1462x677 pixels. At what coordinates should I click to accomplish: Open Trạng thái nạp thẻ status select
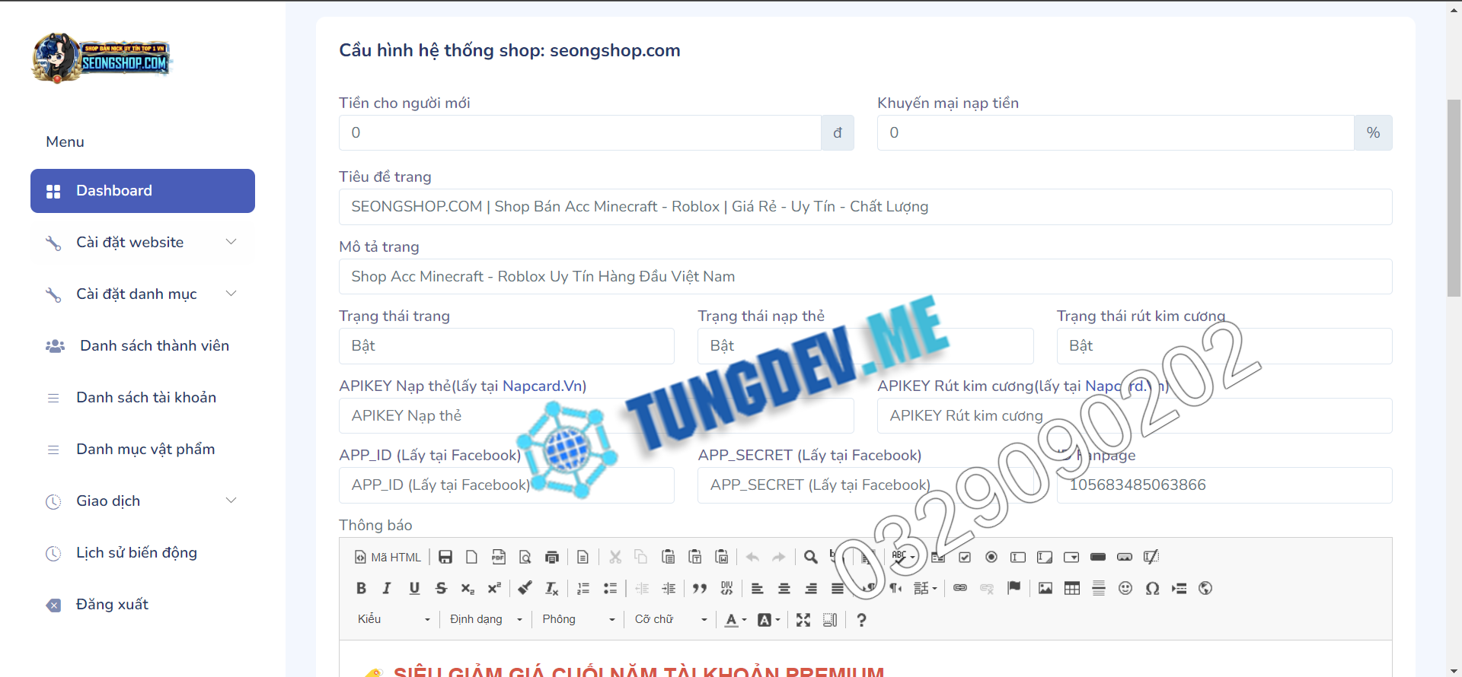pyautogui.click(x=866, y=346)
